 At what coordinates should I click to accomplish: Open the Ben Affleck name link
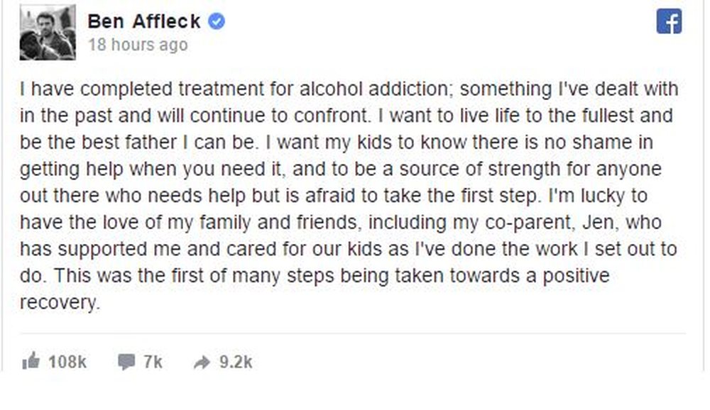coord(144,21)
